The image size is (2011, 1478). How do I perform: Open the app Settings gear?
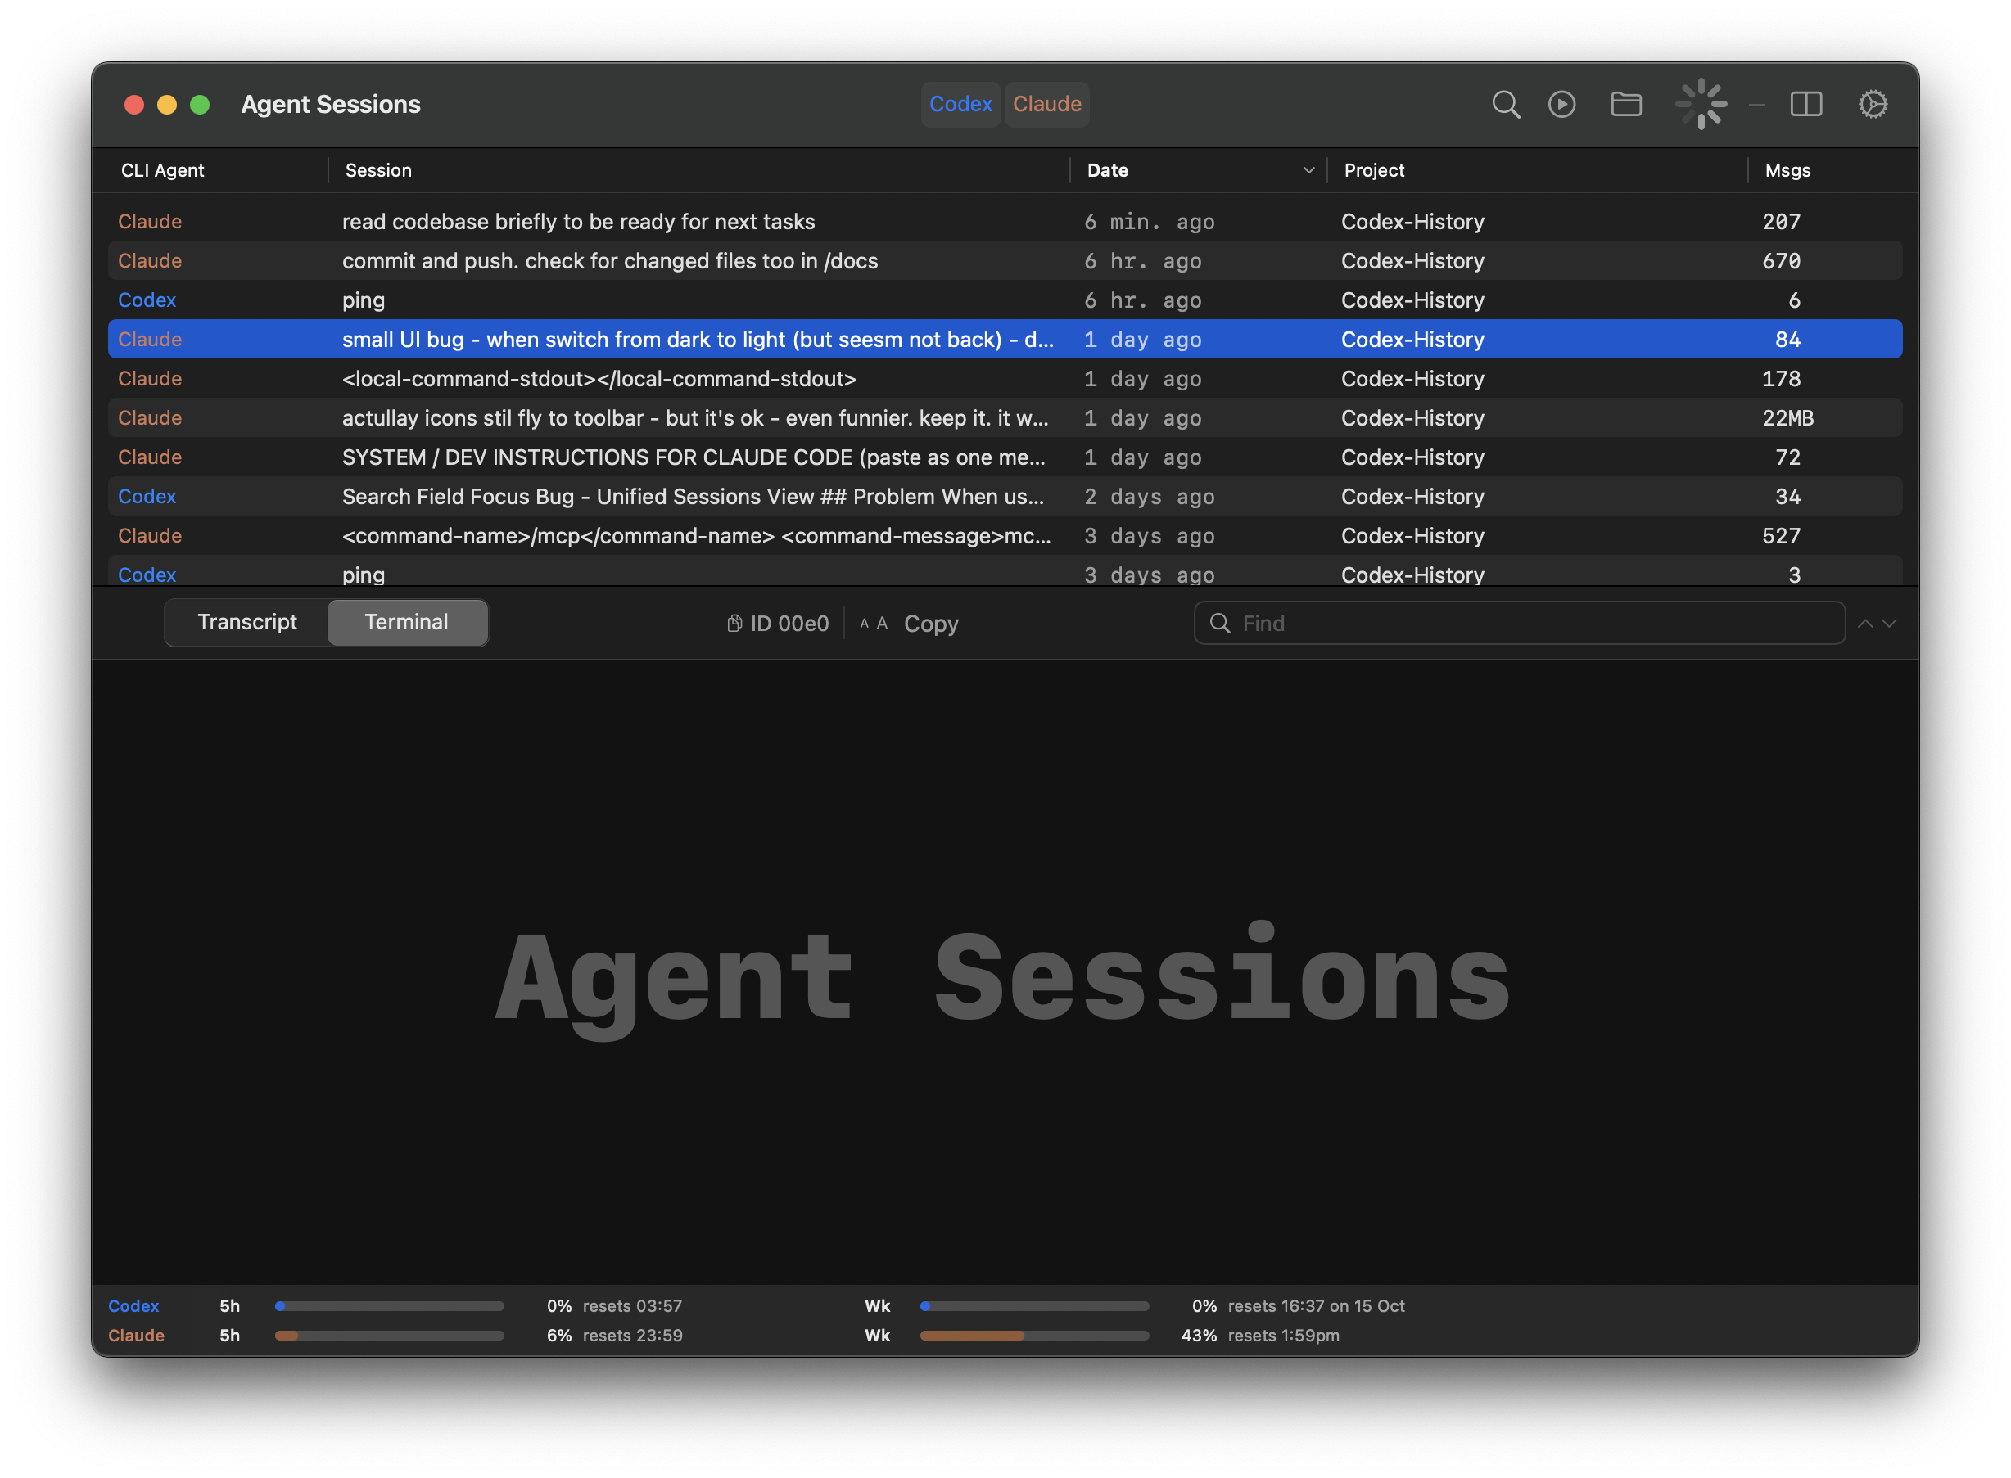pos(1873,104)
